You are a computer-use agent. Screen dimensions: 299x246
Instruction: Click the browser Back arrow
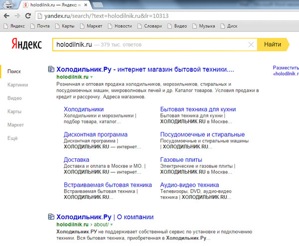tap(6, 16)
